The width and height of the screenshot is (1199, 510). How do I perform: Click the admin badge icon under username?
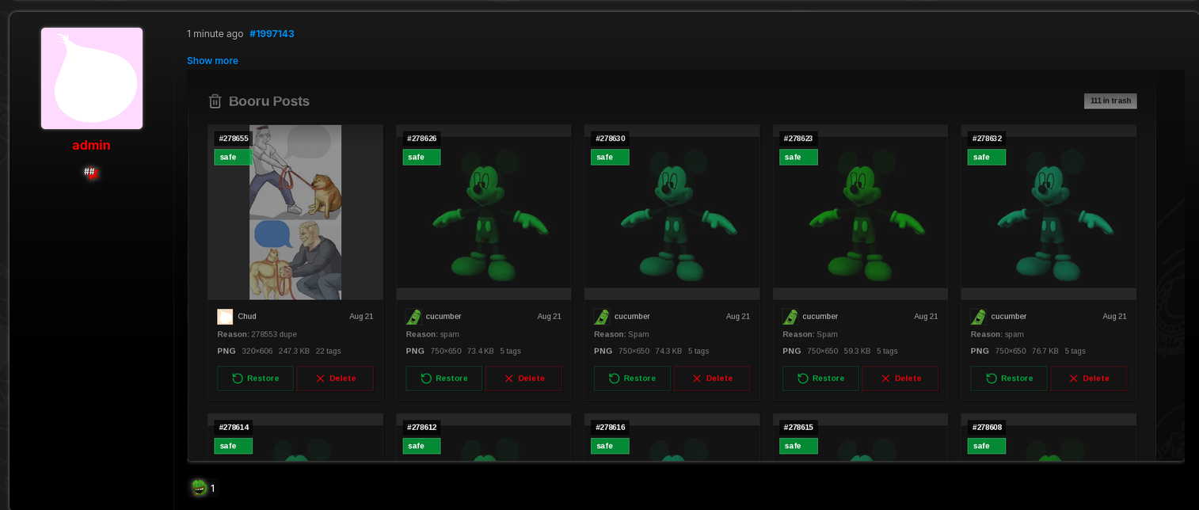[x=92, y=172]
